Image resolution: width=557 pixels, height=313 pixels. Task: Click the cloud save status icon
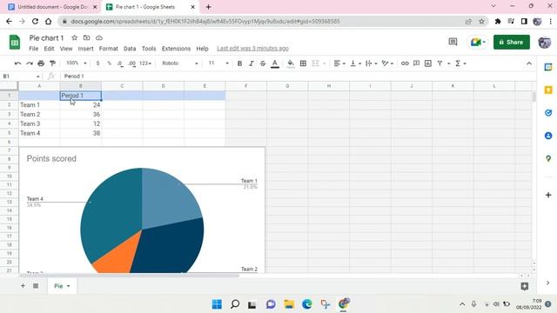pos(99,37)
